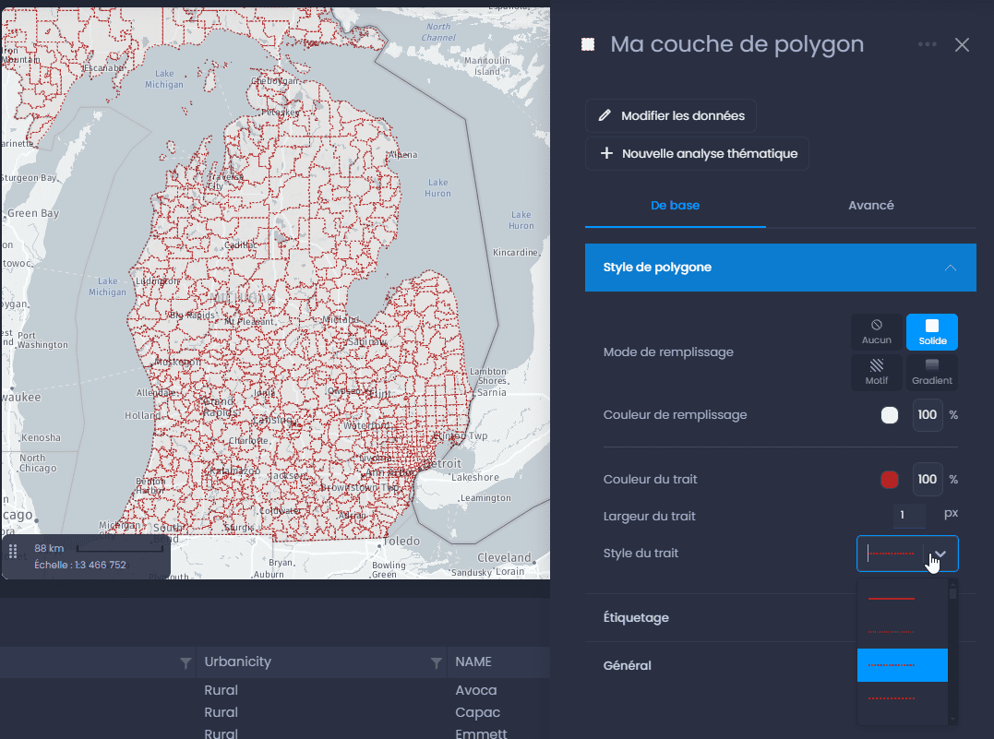
Task: Click the Green Bay label on the map
Action: tap(33, 213)
